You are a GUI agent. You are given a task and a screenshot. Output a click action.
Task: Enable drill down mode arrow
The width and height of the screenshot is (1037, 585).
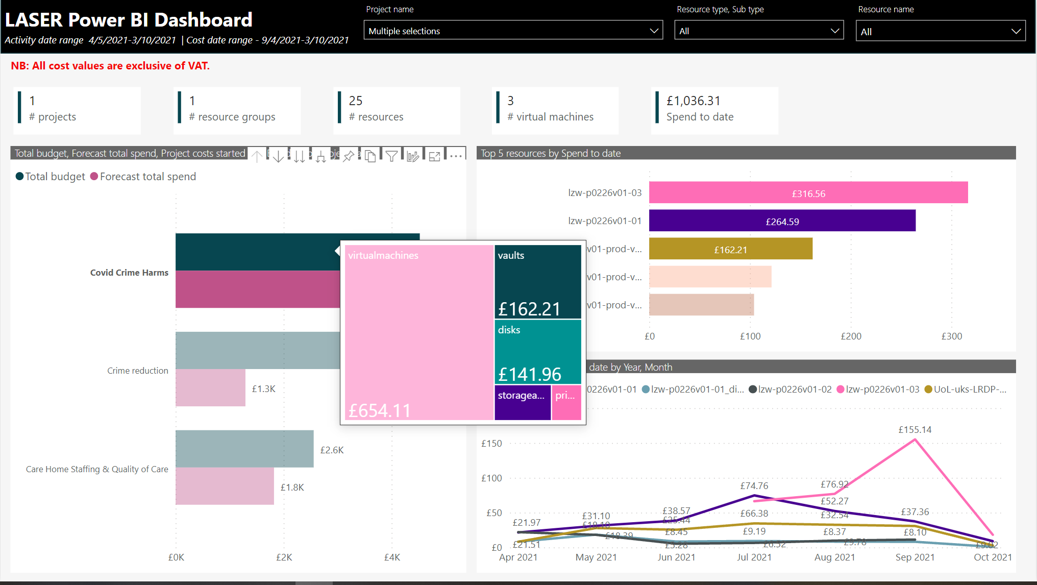point(278,156)
